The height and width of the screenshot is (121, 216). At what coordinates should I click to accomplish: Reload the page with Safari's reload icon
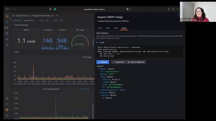point(130,9)
